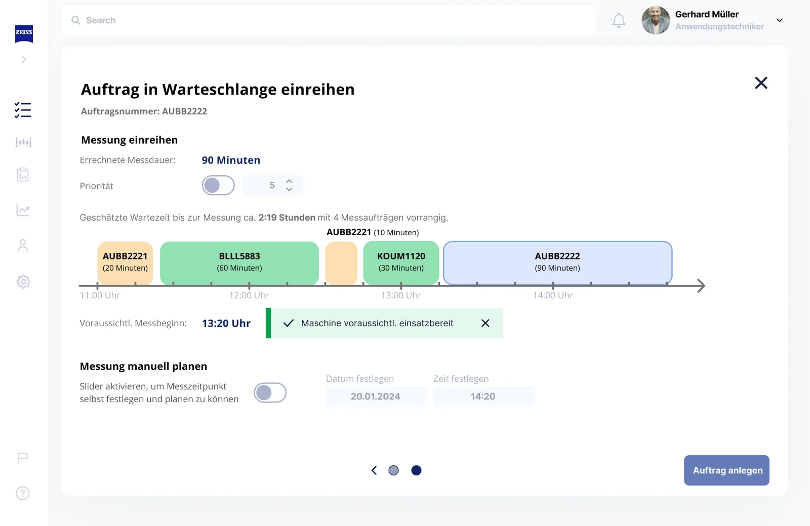Click the flag icon in sidebar
The height and width of the screenshot is (526, 810).
tap(23, 458)
